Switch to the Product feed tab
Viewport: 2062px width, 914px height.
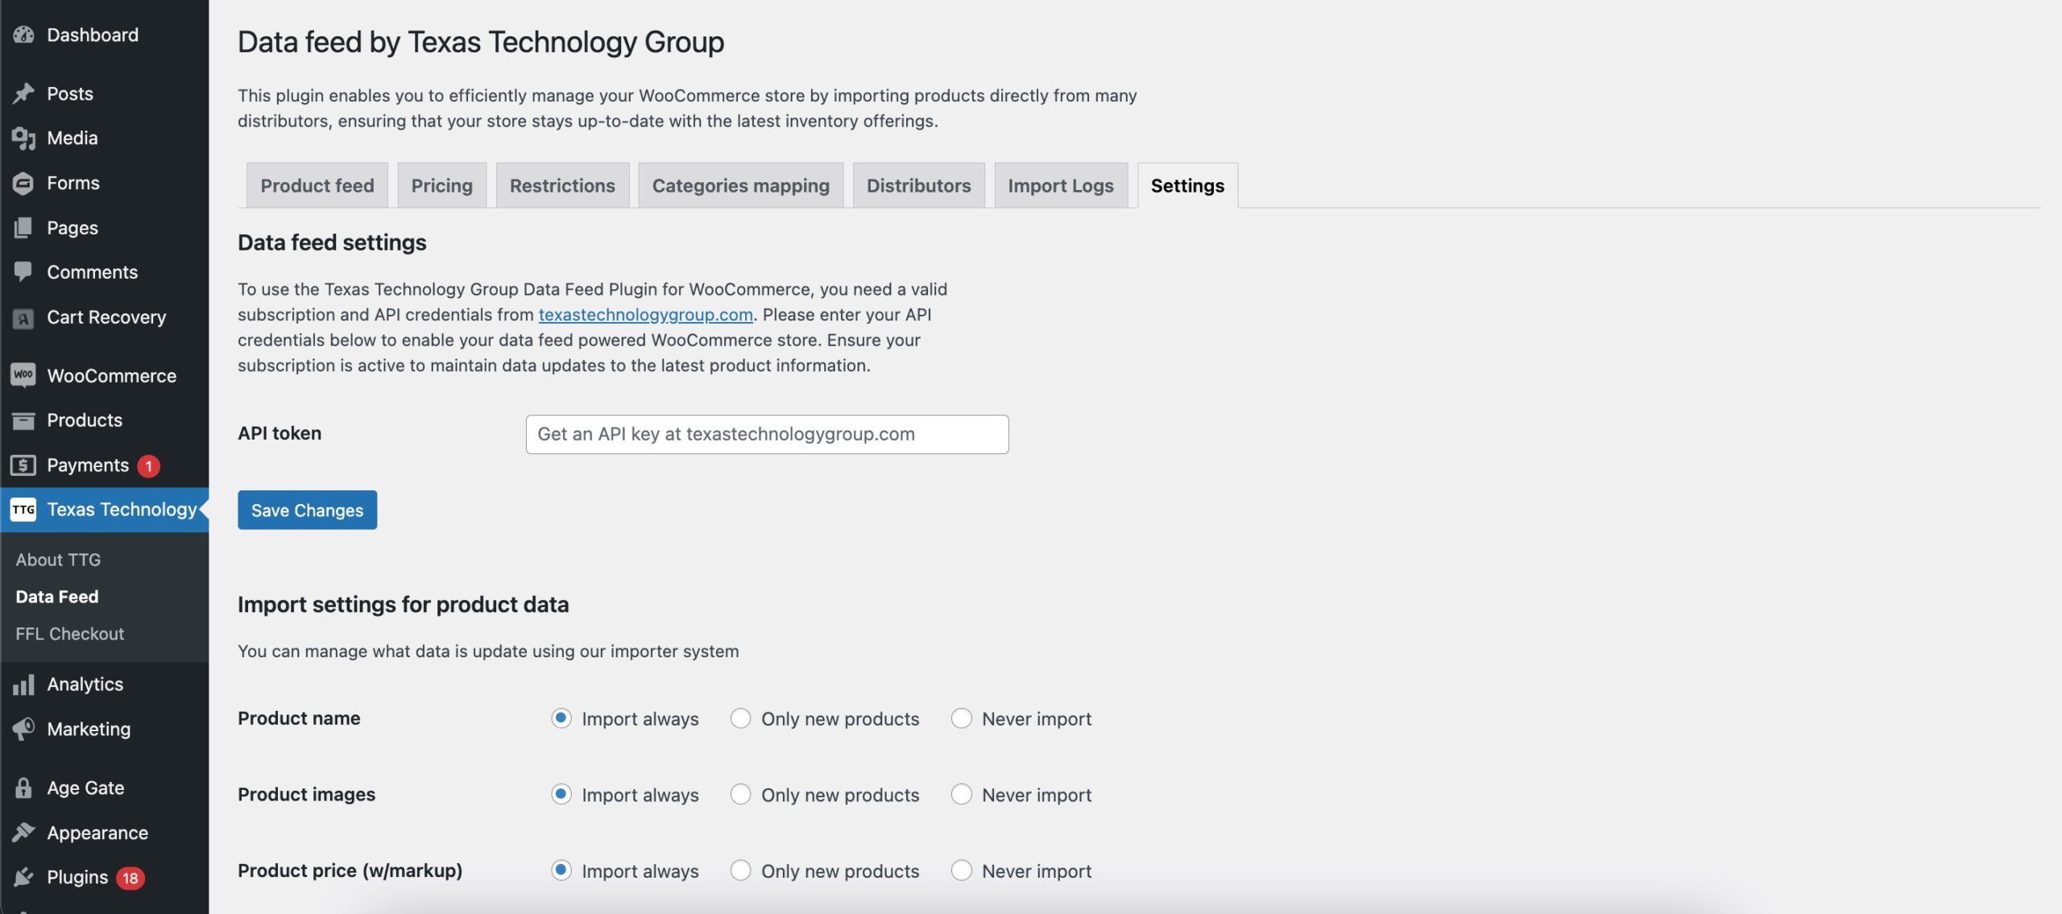[x=317, y=186]
